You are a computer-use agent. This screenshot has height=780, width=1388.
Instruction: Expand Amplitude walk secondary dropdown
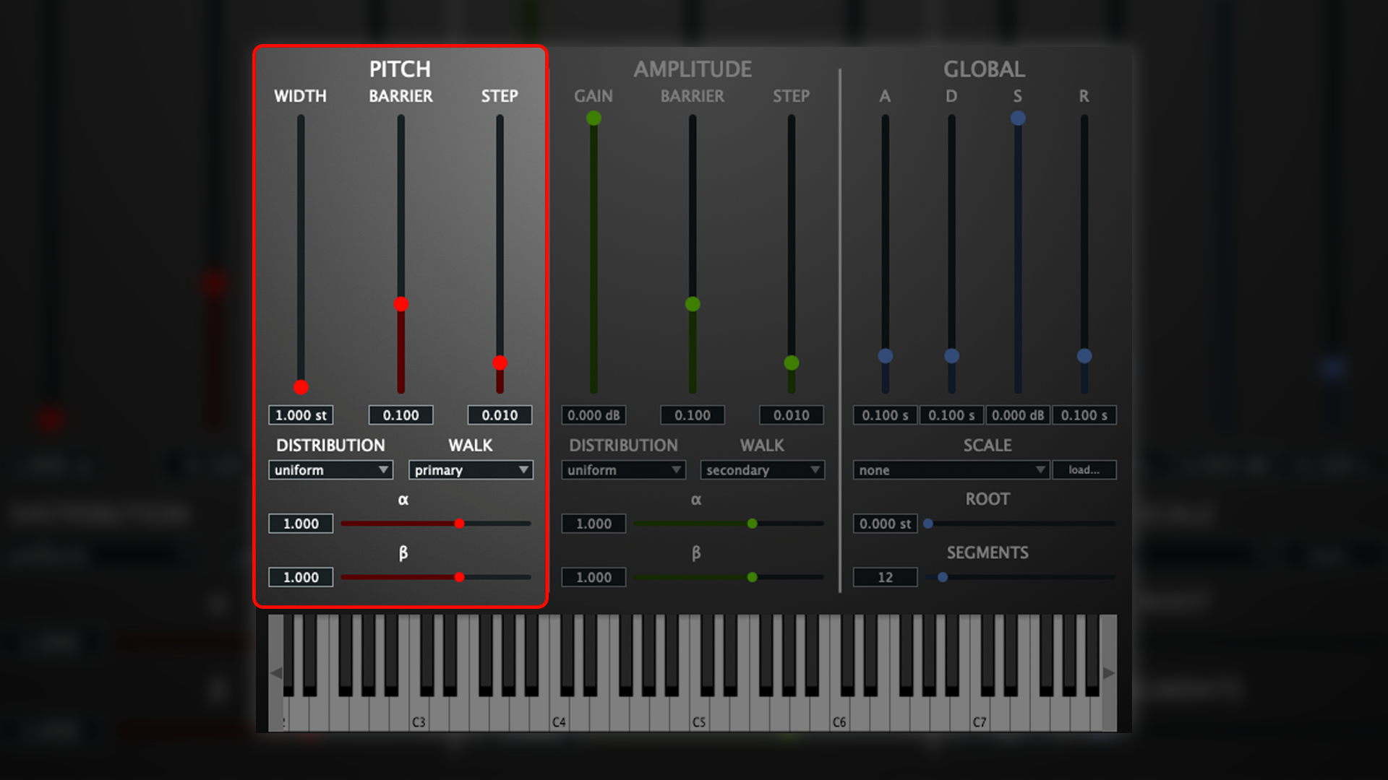762,470
